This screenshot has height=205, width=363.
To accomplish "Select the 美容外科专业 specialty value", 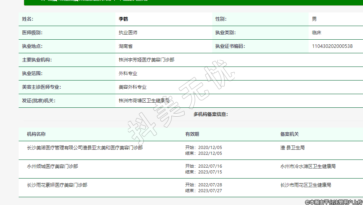I will point(133,87).
